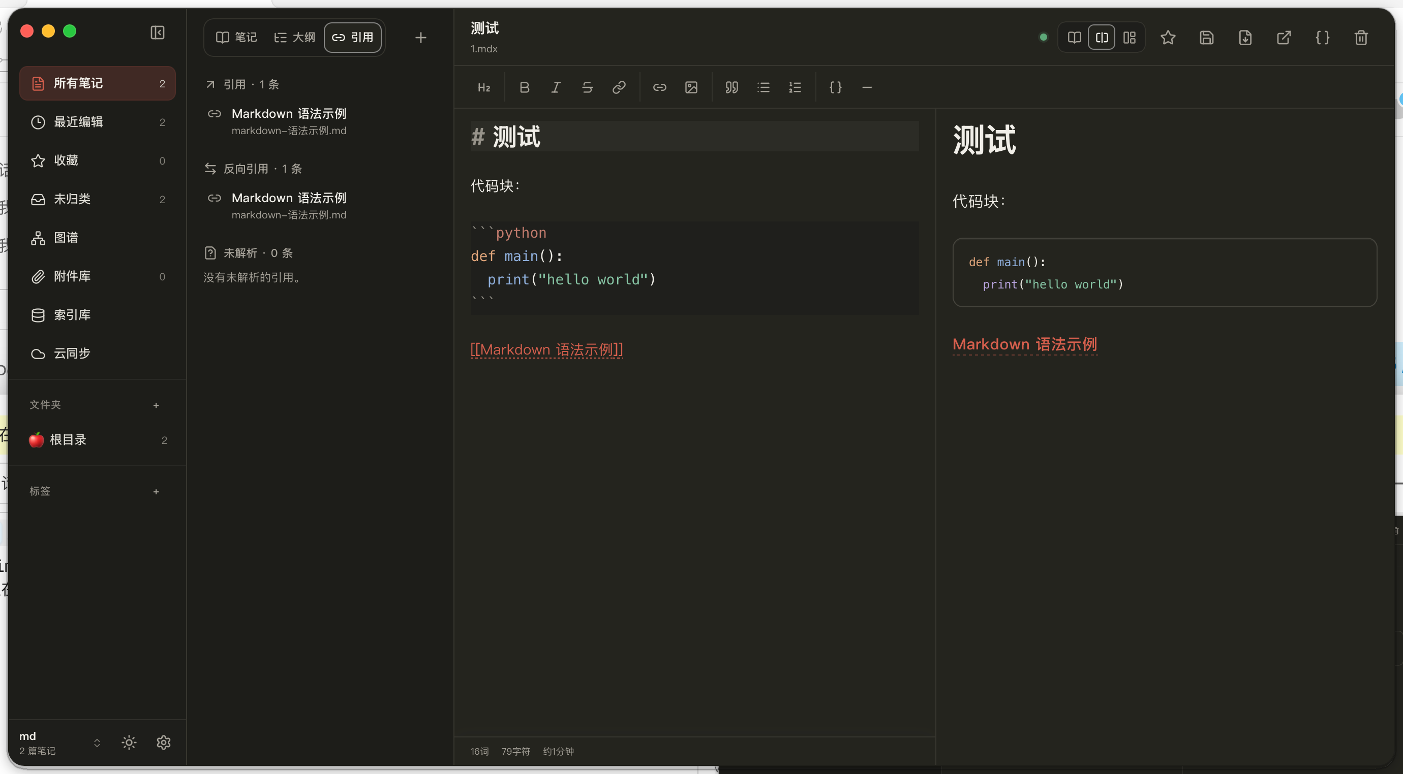Add a new tag in 标签

156,492
